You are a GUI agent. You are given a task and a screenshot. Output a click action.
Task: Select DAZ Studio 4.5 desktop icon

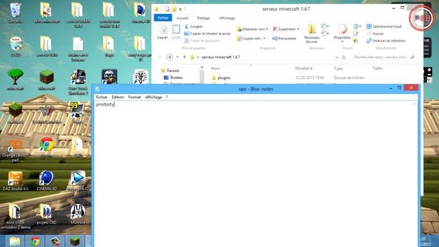click(15, 180)
